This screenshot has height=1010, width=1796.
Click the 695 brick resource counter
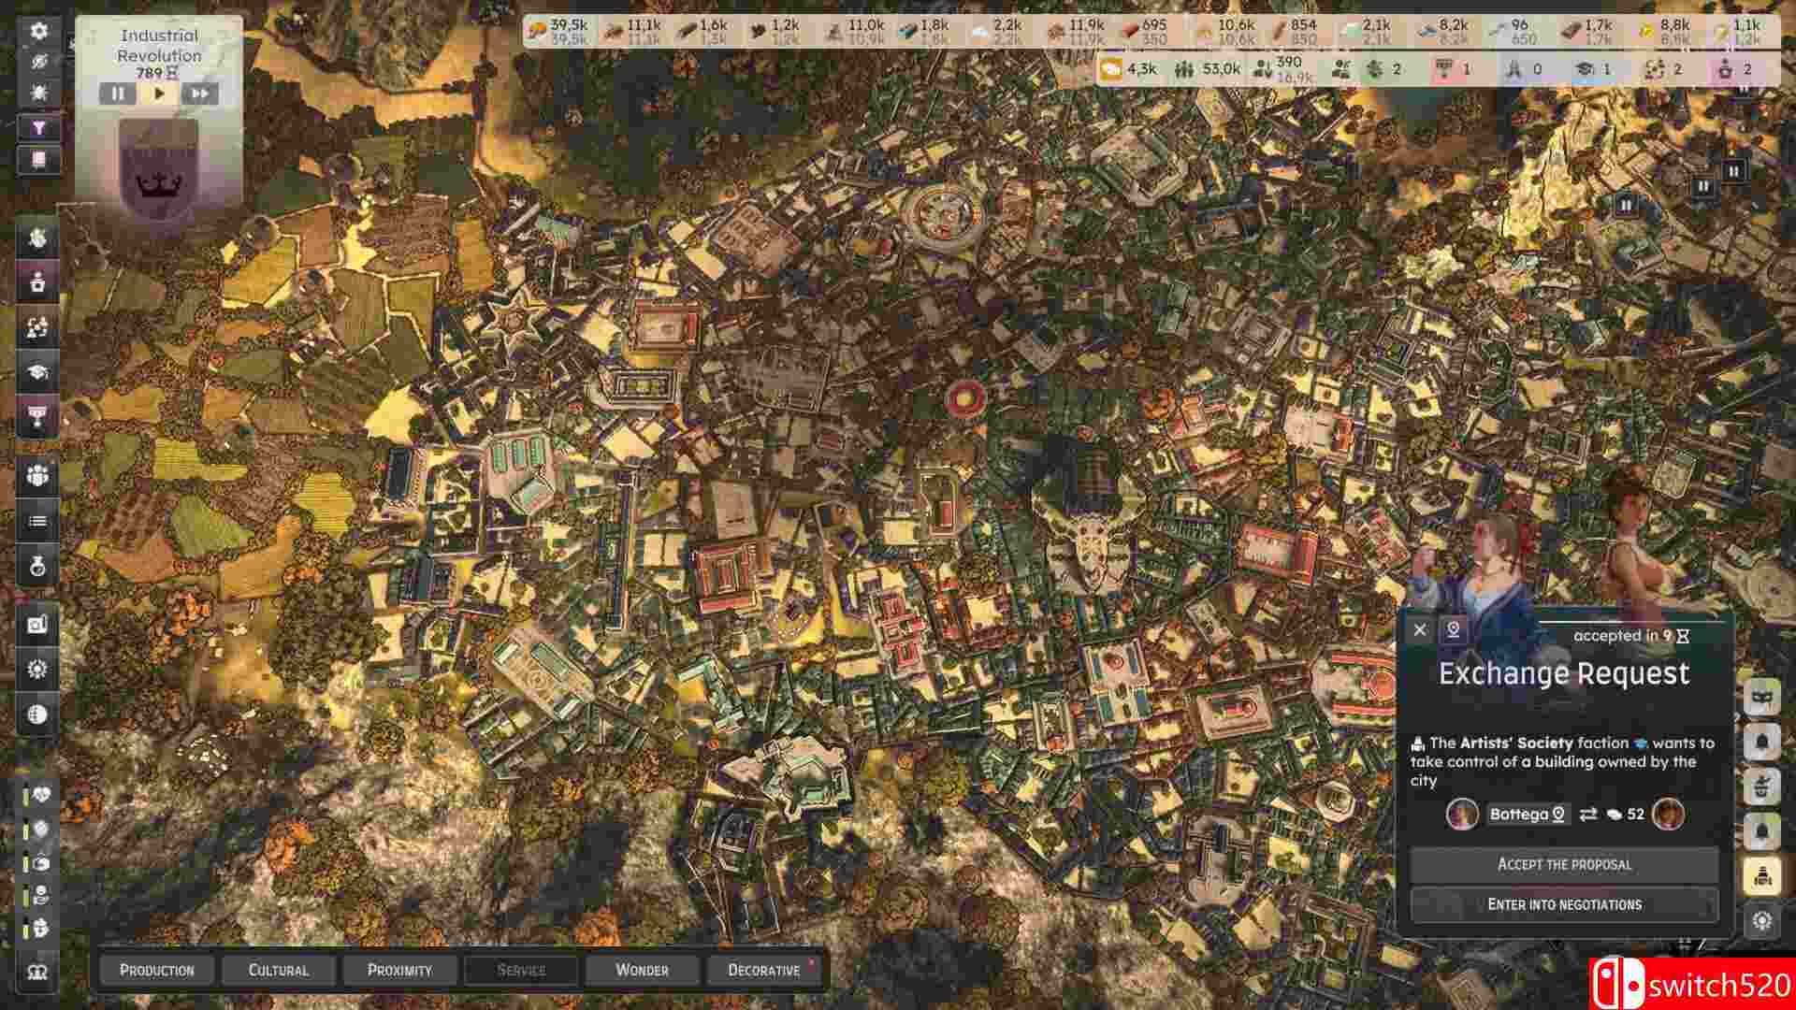click(1144, 32)
